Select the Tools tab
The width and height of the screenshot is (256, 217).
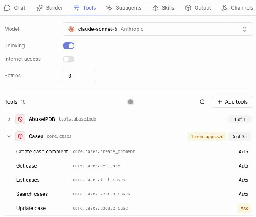(84, 8)
